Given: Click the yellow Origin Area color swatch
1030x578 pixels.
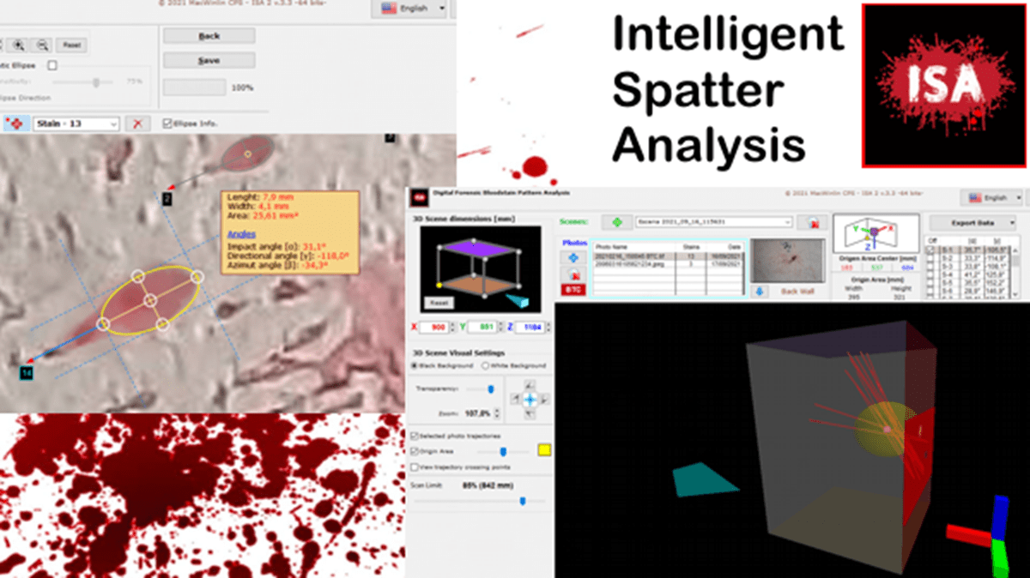Looking at the screenshot, I should coord(543,450).
